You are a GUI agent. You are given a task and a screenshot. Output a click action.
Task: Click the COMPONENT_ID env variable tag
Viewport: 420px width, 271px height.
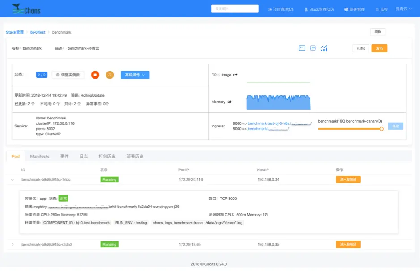click(x=76, y=223)
